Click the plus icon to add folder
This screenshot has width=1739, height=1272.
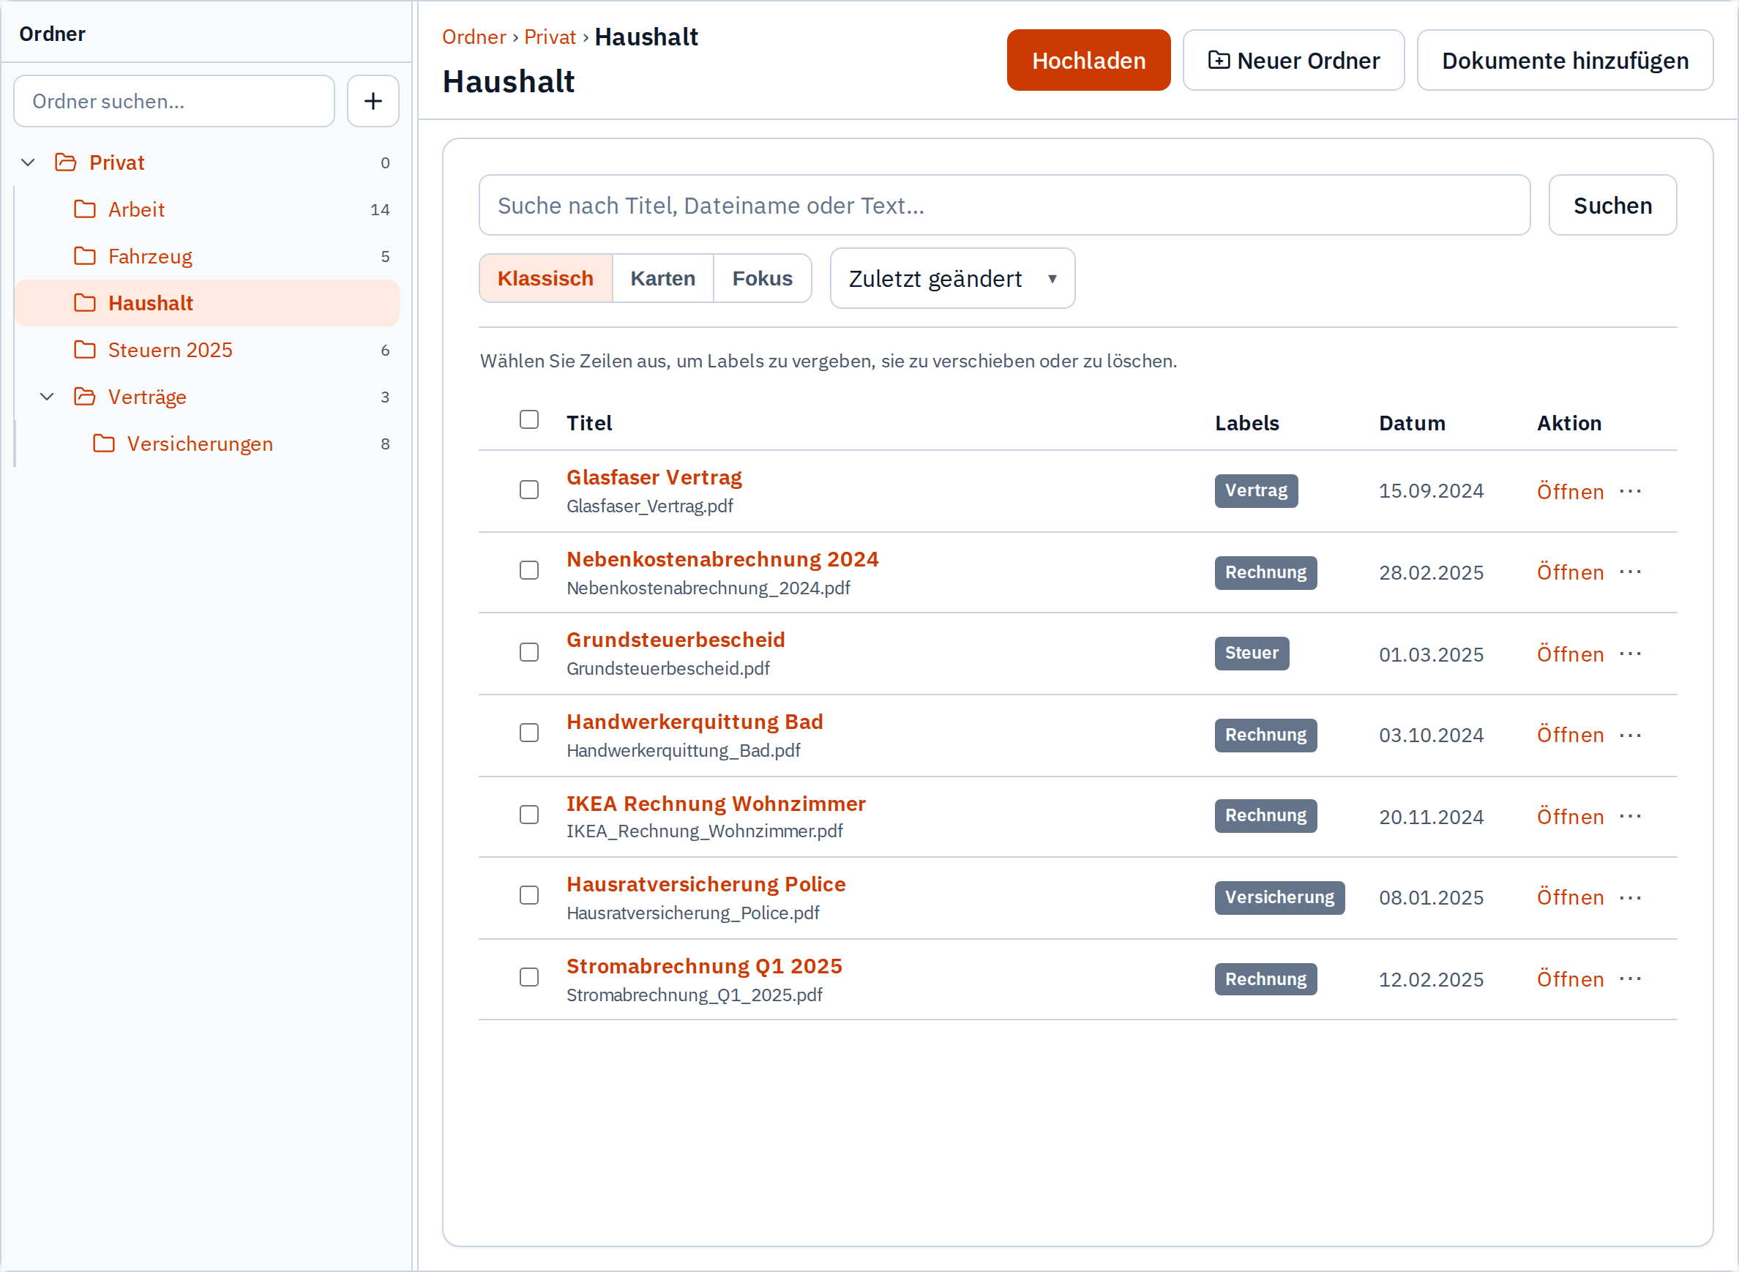[373, 101]
